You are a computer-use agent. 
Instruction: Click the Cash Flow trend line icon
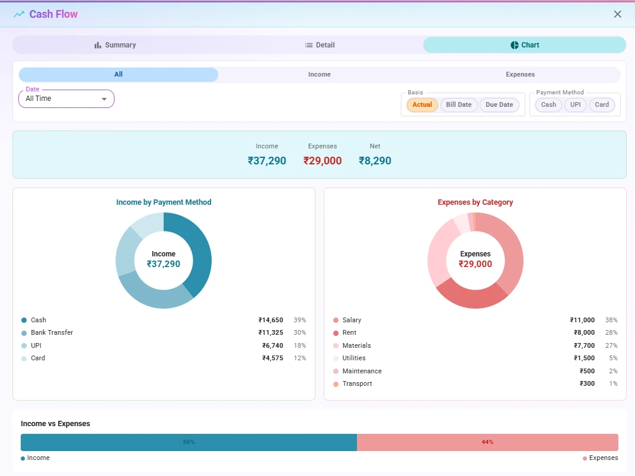coord(18,14)
